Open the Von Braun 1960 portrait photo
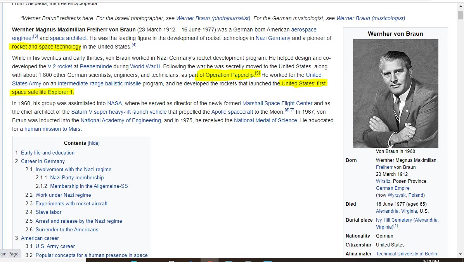 395,94
